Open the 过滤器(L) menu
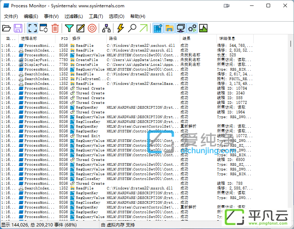The width and height of the screenshot is (294, 229). click(x=73, y=16)
